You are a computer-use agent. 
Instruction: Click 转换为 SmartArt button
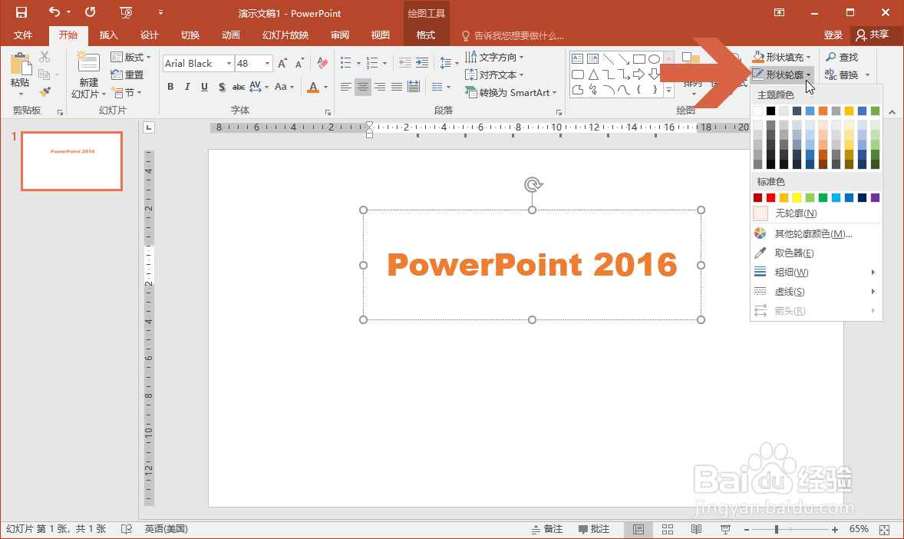point(511,92)
